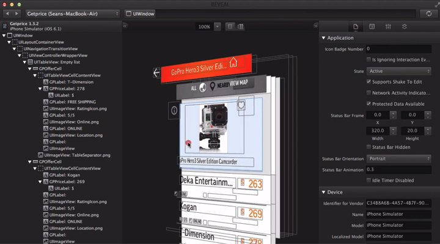The width and height of the screenshot is (440, 244).
Task: Click the Device Name field
Action: coord(398,214)
